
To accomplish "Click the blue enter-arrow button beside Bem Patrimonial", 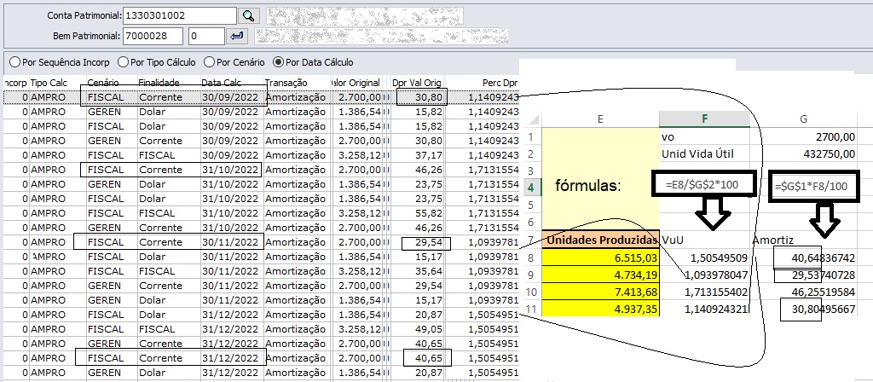I will [x=237, y=36].
